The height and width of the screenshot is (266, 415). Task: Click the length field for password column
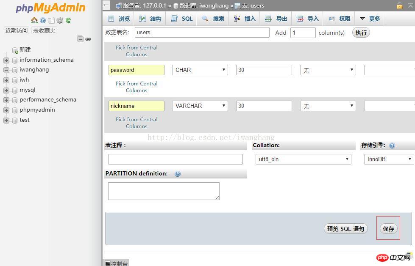264,70
